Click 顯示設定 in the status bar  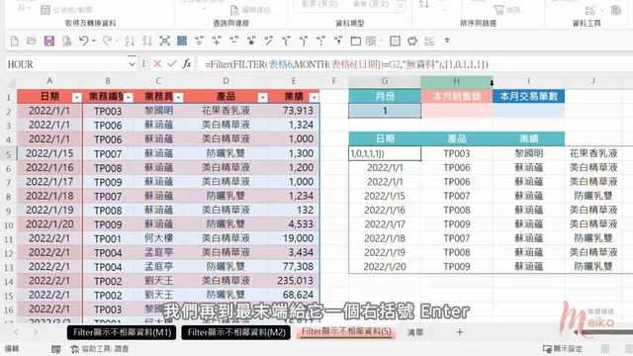(568, 349)
